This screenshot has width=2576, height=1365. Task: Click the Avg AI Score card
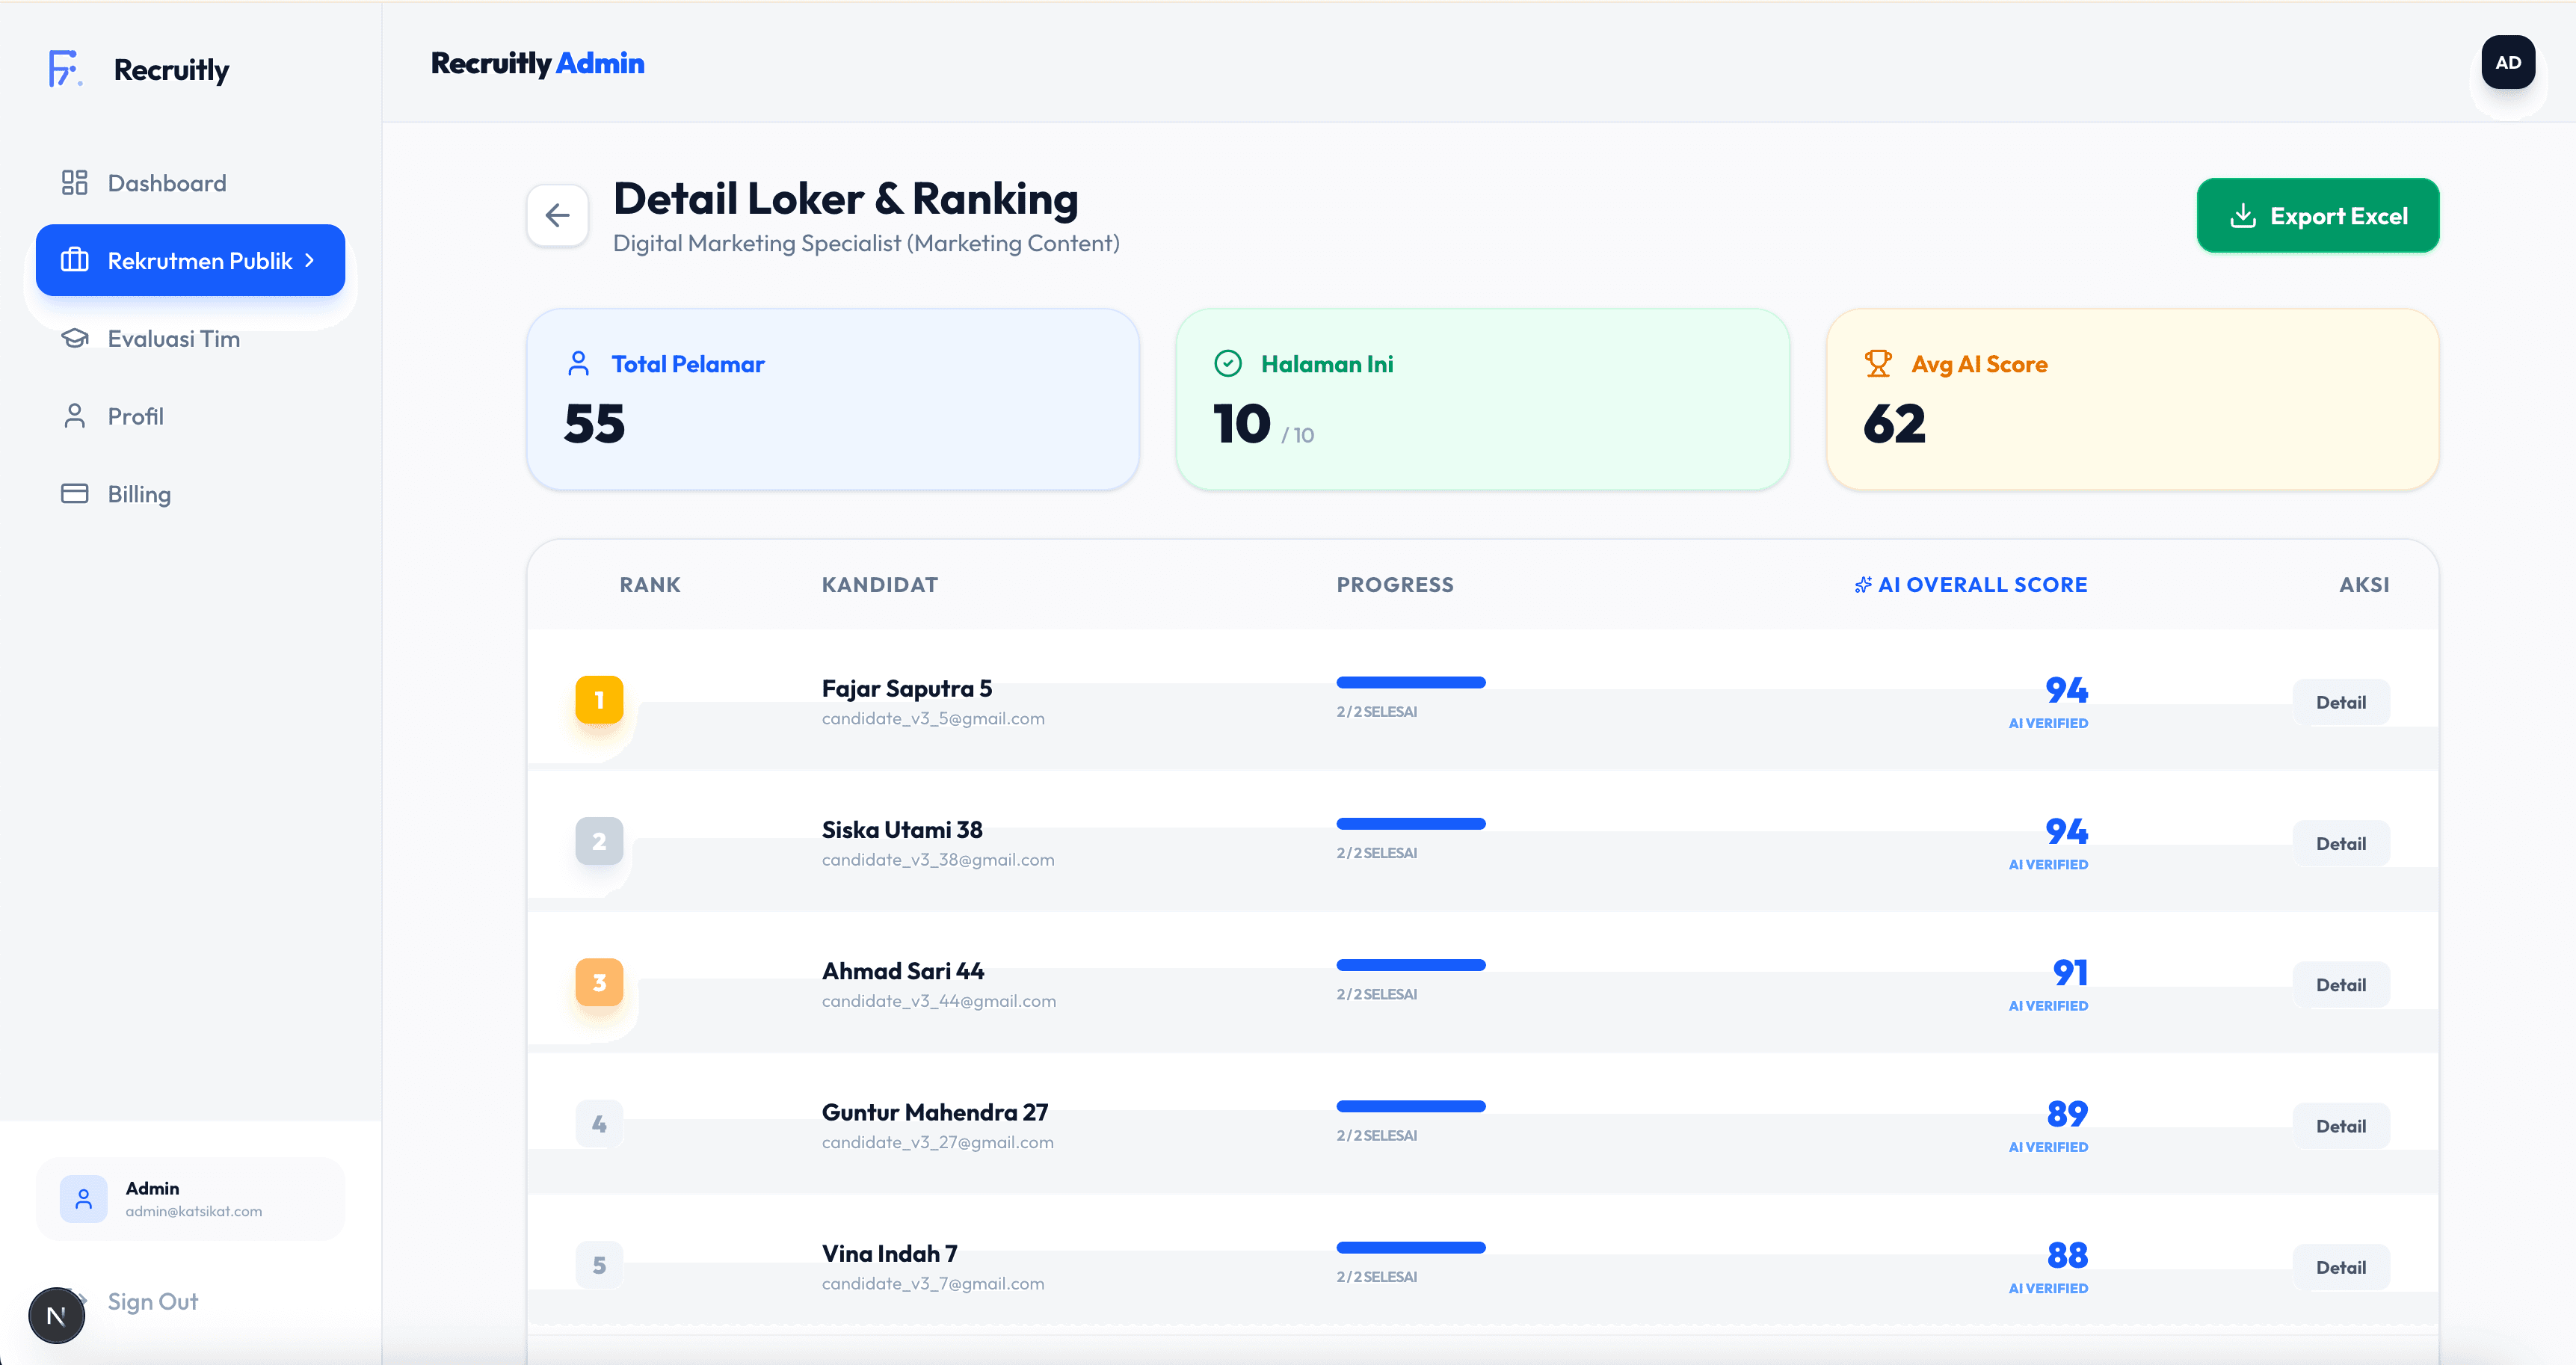(2132, 399)
